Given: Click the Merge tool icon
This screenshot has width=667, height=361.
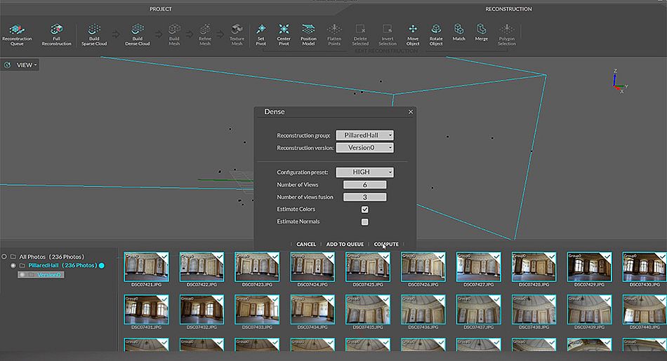Looking at the screenshot, I should tap(481, 32).
